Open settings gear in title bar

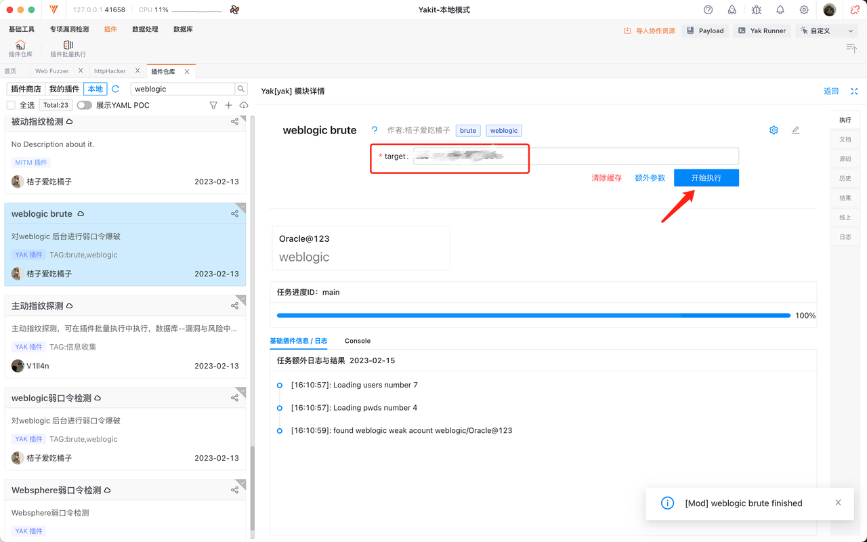804,10
